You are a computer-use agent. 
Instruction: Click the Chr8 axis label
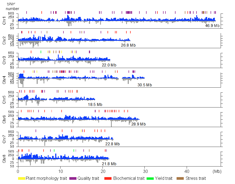click(4, 159)
